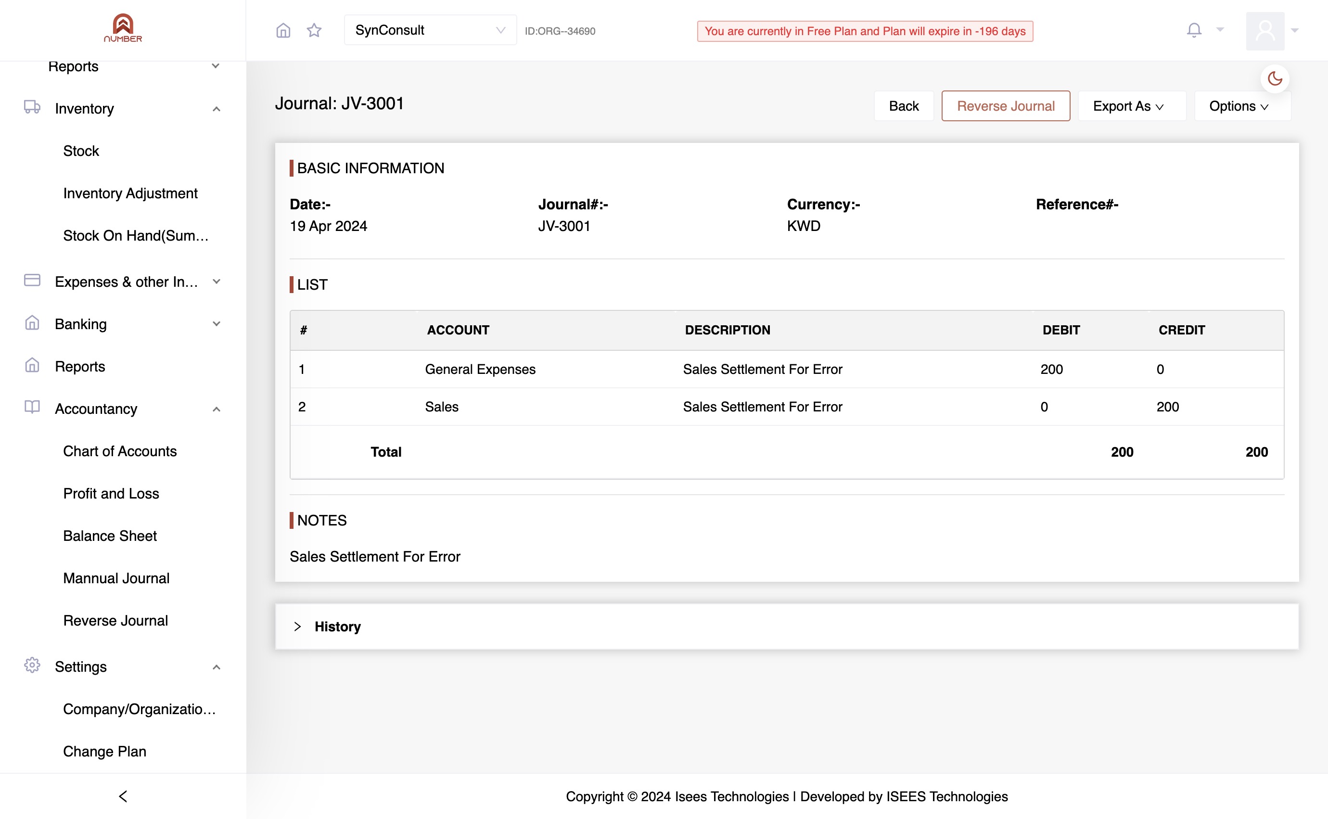
Task: Expand the Expenses & other Income chevron
Action: coord(216,282)
